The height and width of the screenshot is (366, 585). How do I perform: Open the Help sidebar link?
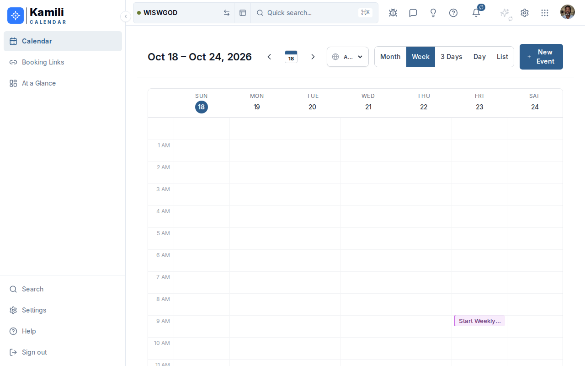pyautogui.click(x=63, y=331)
